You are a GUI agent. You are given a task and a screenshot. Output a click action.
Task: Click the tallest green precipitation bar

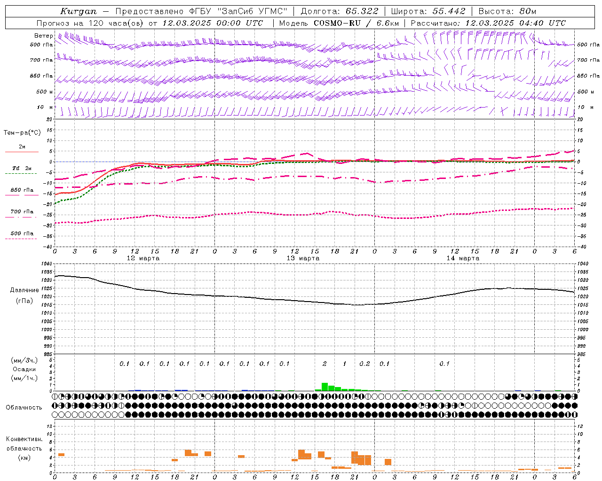(x=325, y=387)
